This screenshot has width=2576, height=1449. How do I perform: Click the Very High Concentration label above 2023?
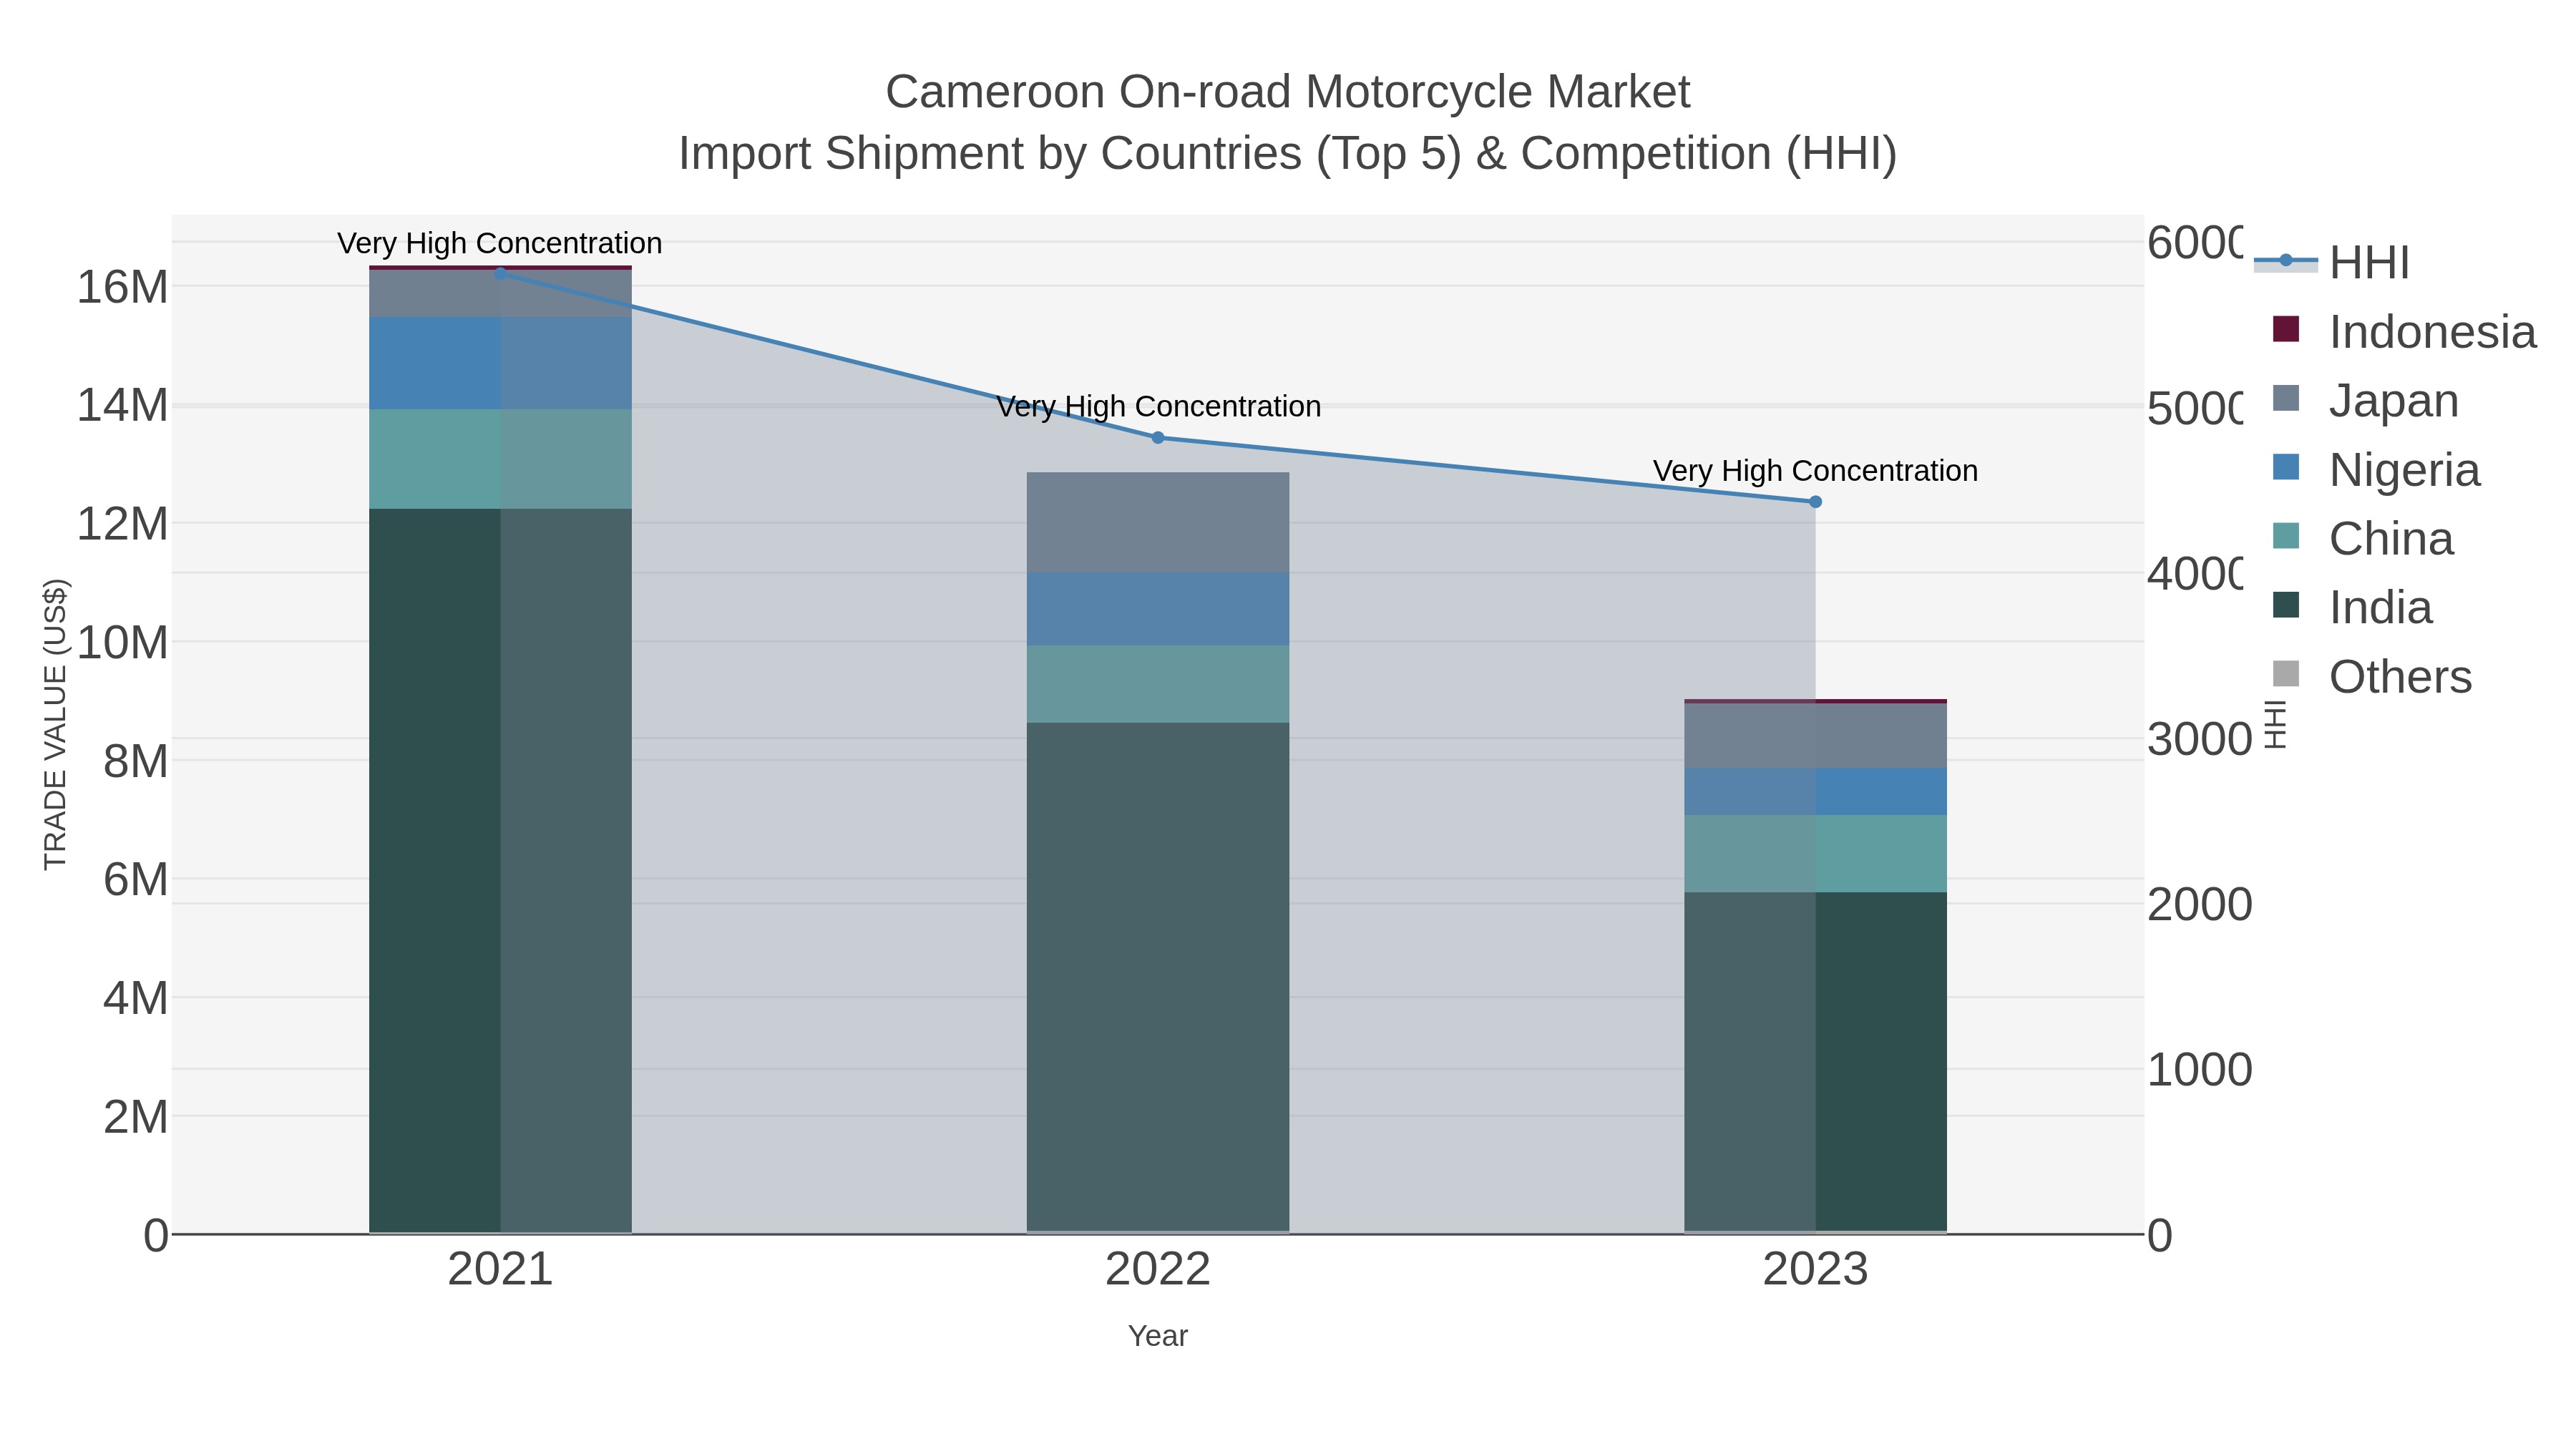click(1816, 471)
